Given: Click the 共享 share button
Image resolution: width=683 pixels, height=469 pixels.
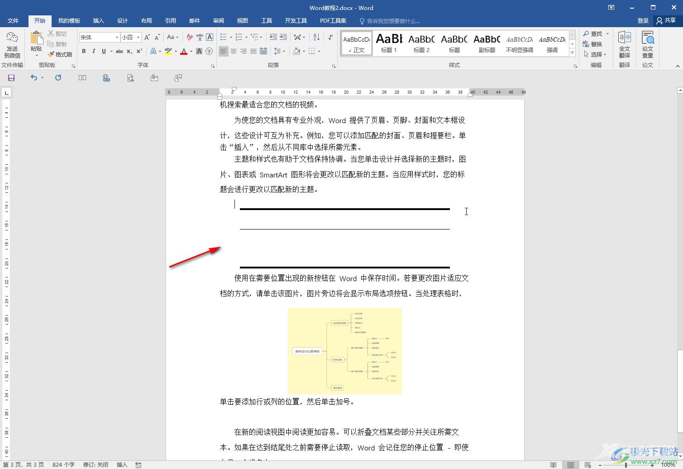Looking at the screenshot, I should [666, 20].
